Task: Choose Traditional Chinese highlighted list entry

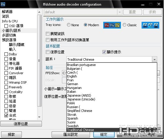Action: click(112, 130)
